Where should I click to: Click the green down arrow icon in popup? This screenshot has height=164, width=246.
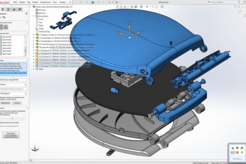tap(242, 152)
